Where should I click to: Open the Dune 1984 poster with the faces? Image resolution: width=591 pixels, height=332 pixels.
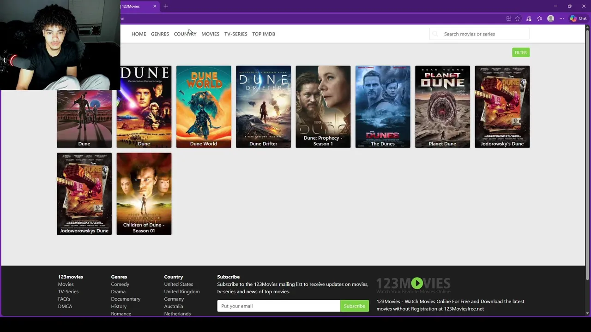(144, 107)
